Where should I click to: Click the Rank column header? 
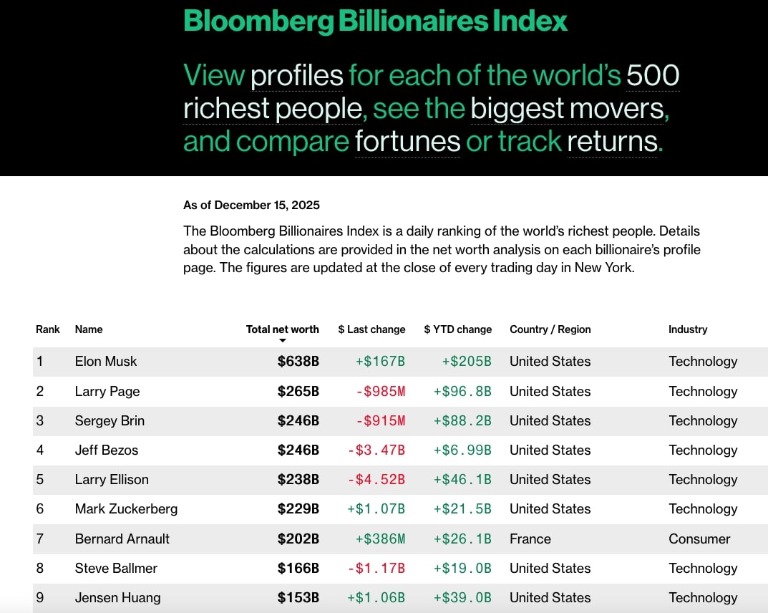point(48,329)
